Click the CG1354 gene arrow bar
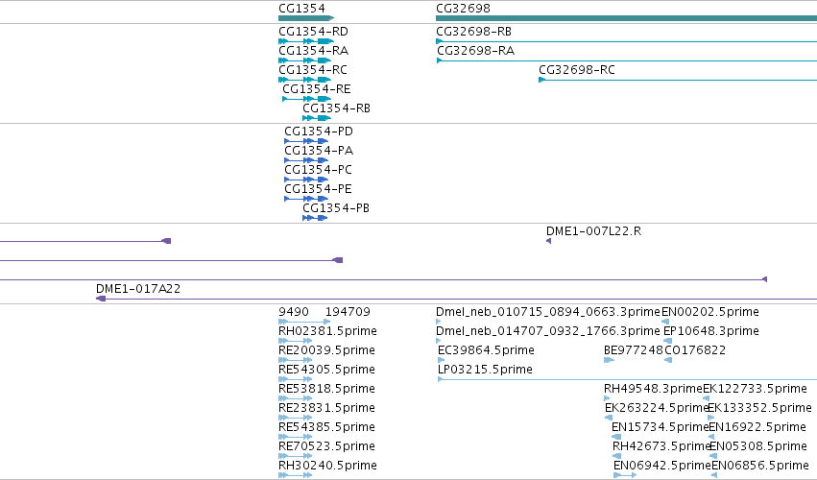 (306, 19)
